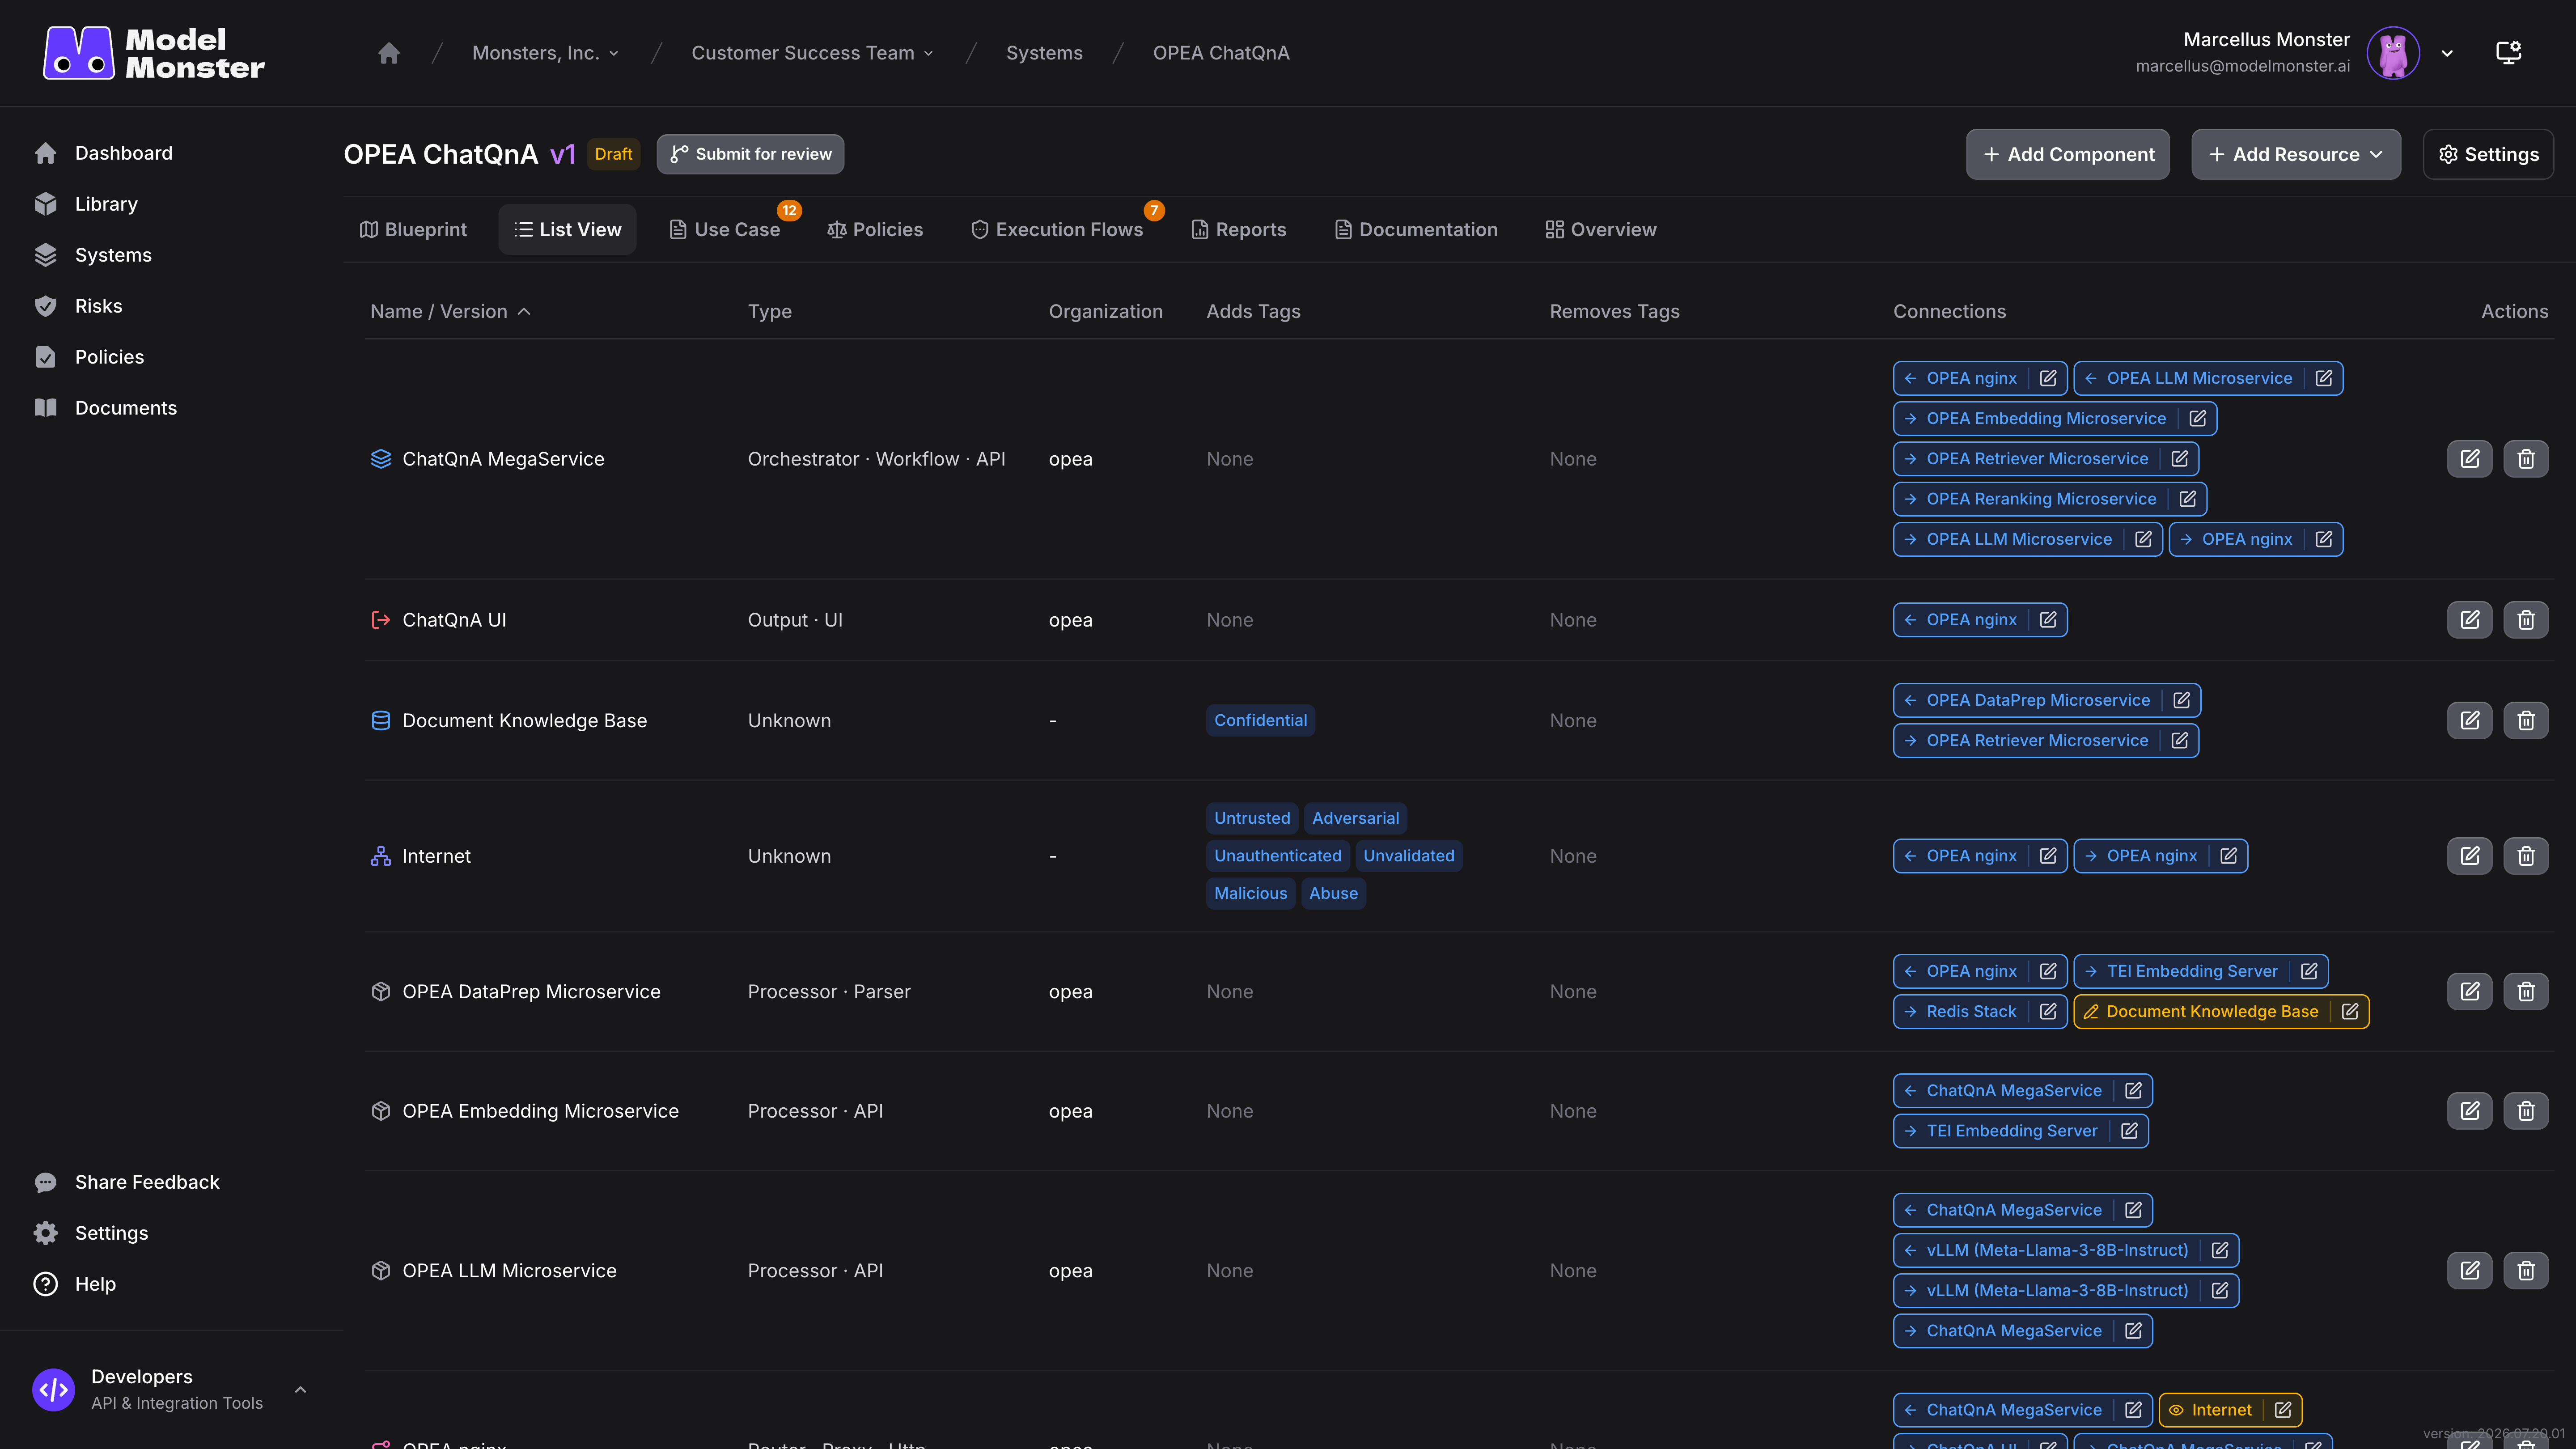The image size is (2576, 1449).
Task: Edit the ChatQnA UI row
Action: [2469, 620]
